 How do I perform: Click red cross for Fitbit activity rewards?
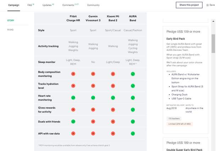[x=73, y=110]
